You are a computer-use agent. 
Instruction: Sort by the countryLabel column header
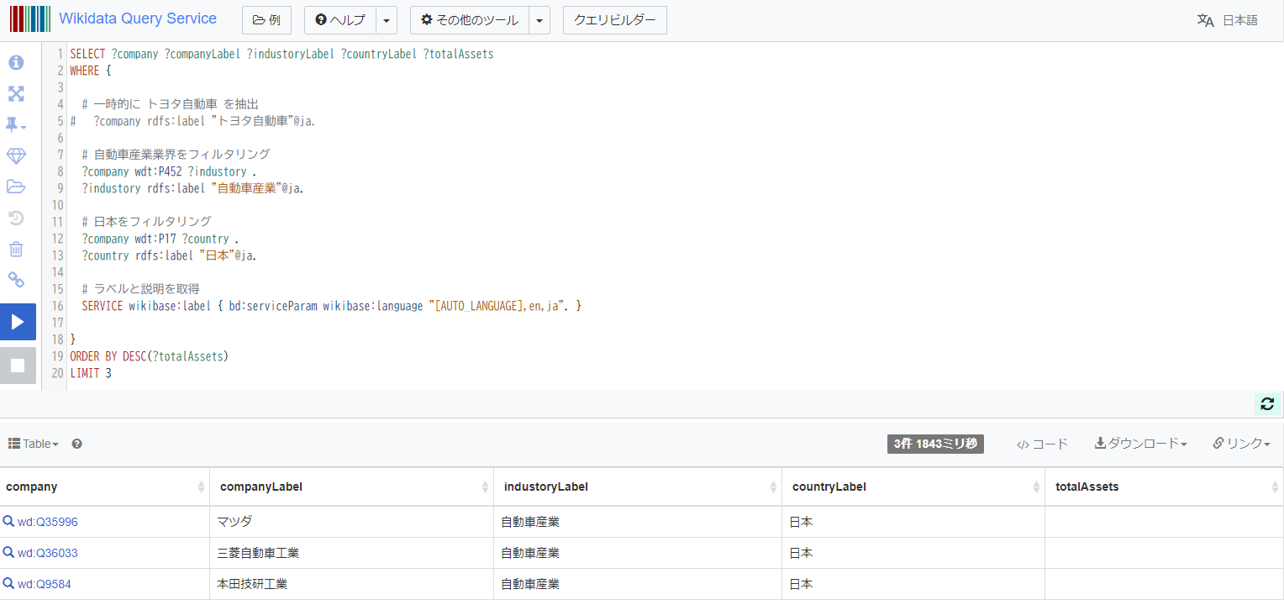(913, 487)
